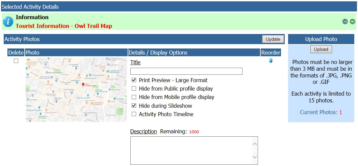Click the Update button

pyautogui.click(x=273, y=39)
